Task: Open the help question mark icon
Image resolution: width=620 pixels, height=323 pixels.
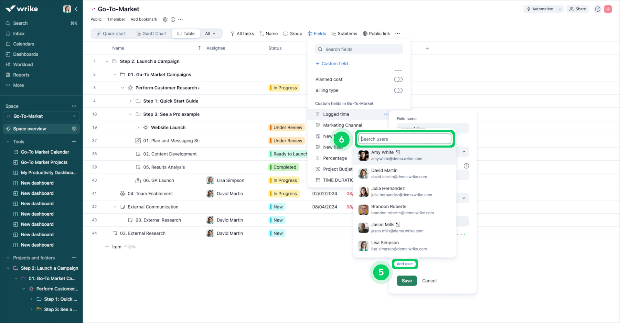Action: (598, 9)
